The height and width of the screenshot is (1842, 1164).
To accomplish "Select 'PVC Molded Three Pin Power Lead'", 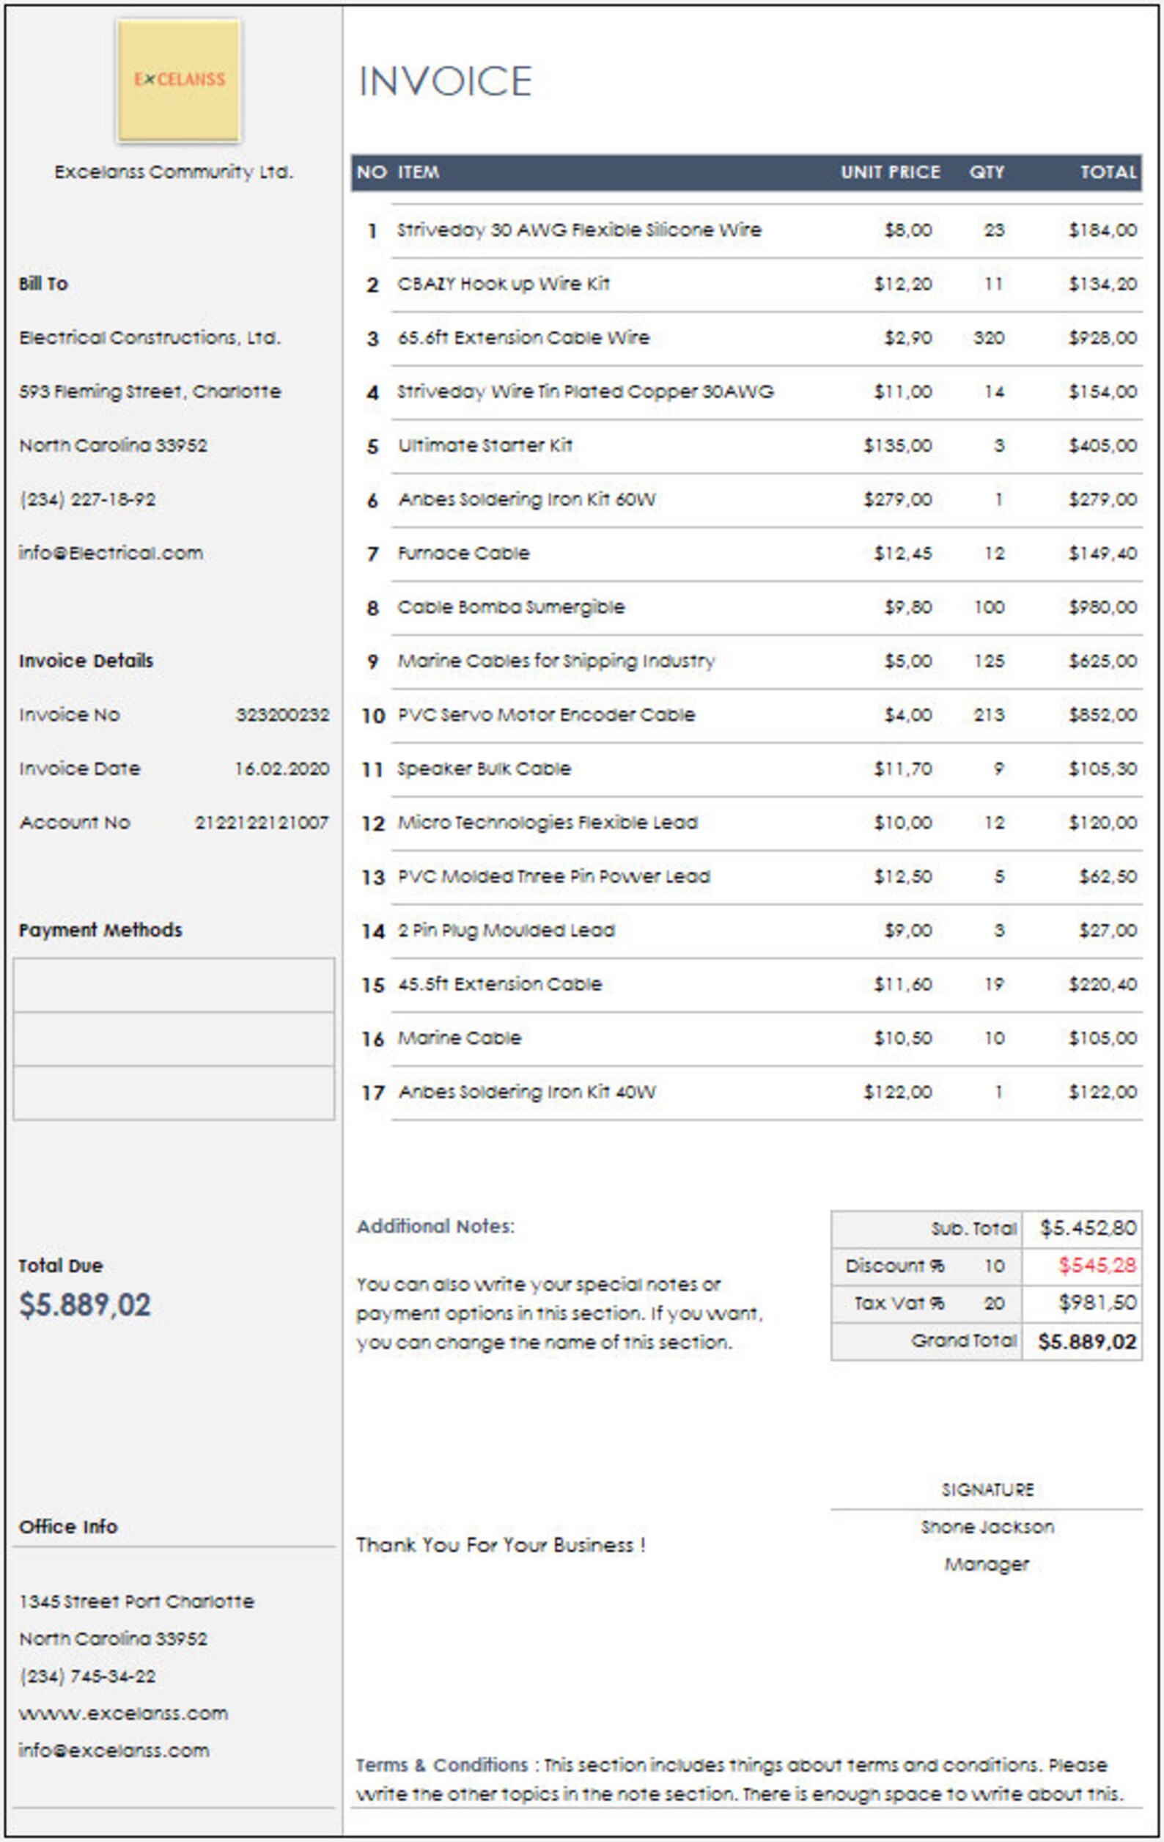I will pos(553,876).
